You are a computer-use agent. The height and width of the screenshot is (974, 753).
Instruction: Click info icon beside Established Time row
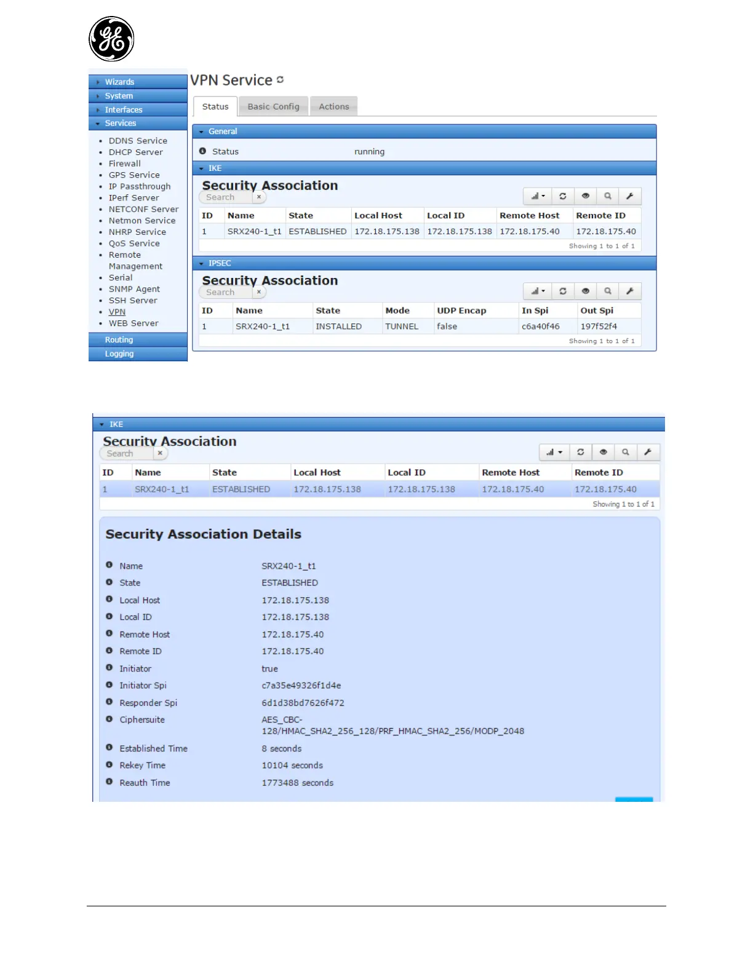coord(109,748)
